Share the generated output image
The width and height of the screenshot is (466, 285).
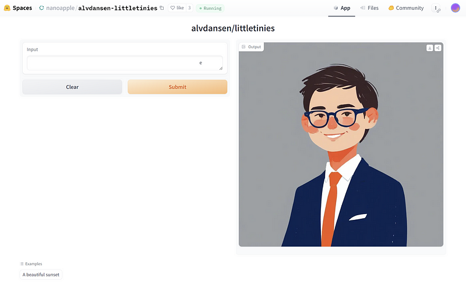point(438,48)
